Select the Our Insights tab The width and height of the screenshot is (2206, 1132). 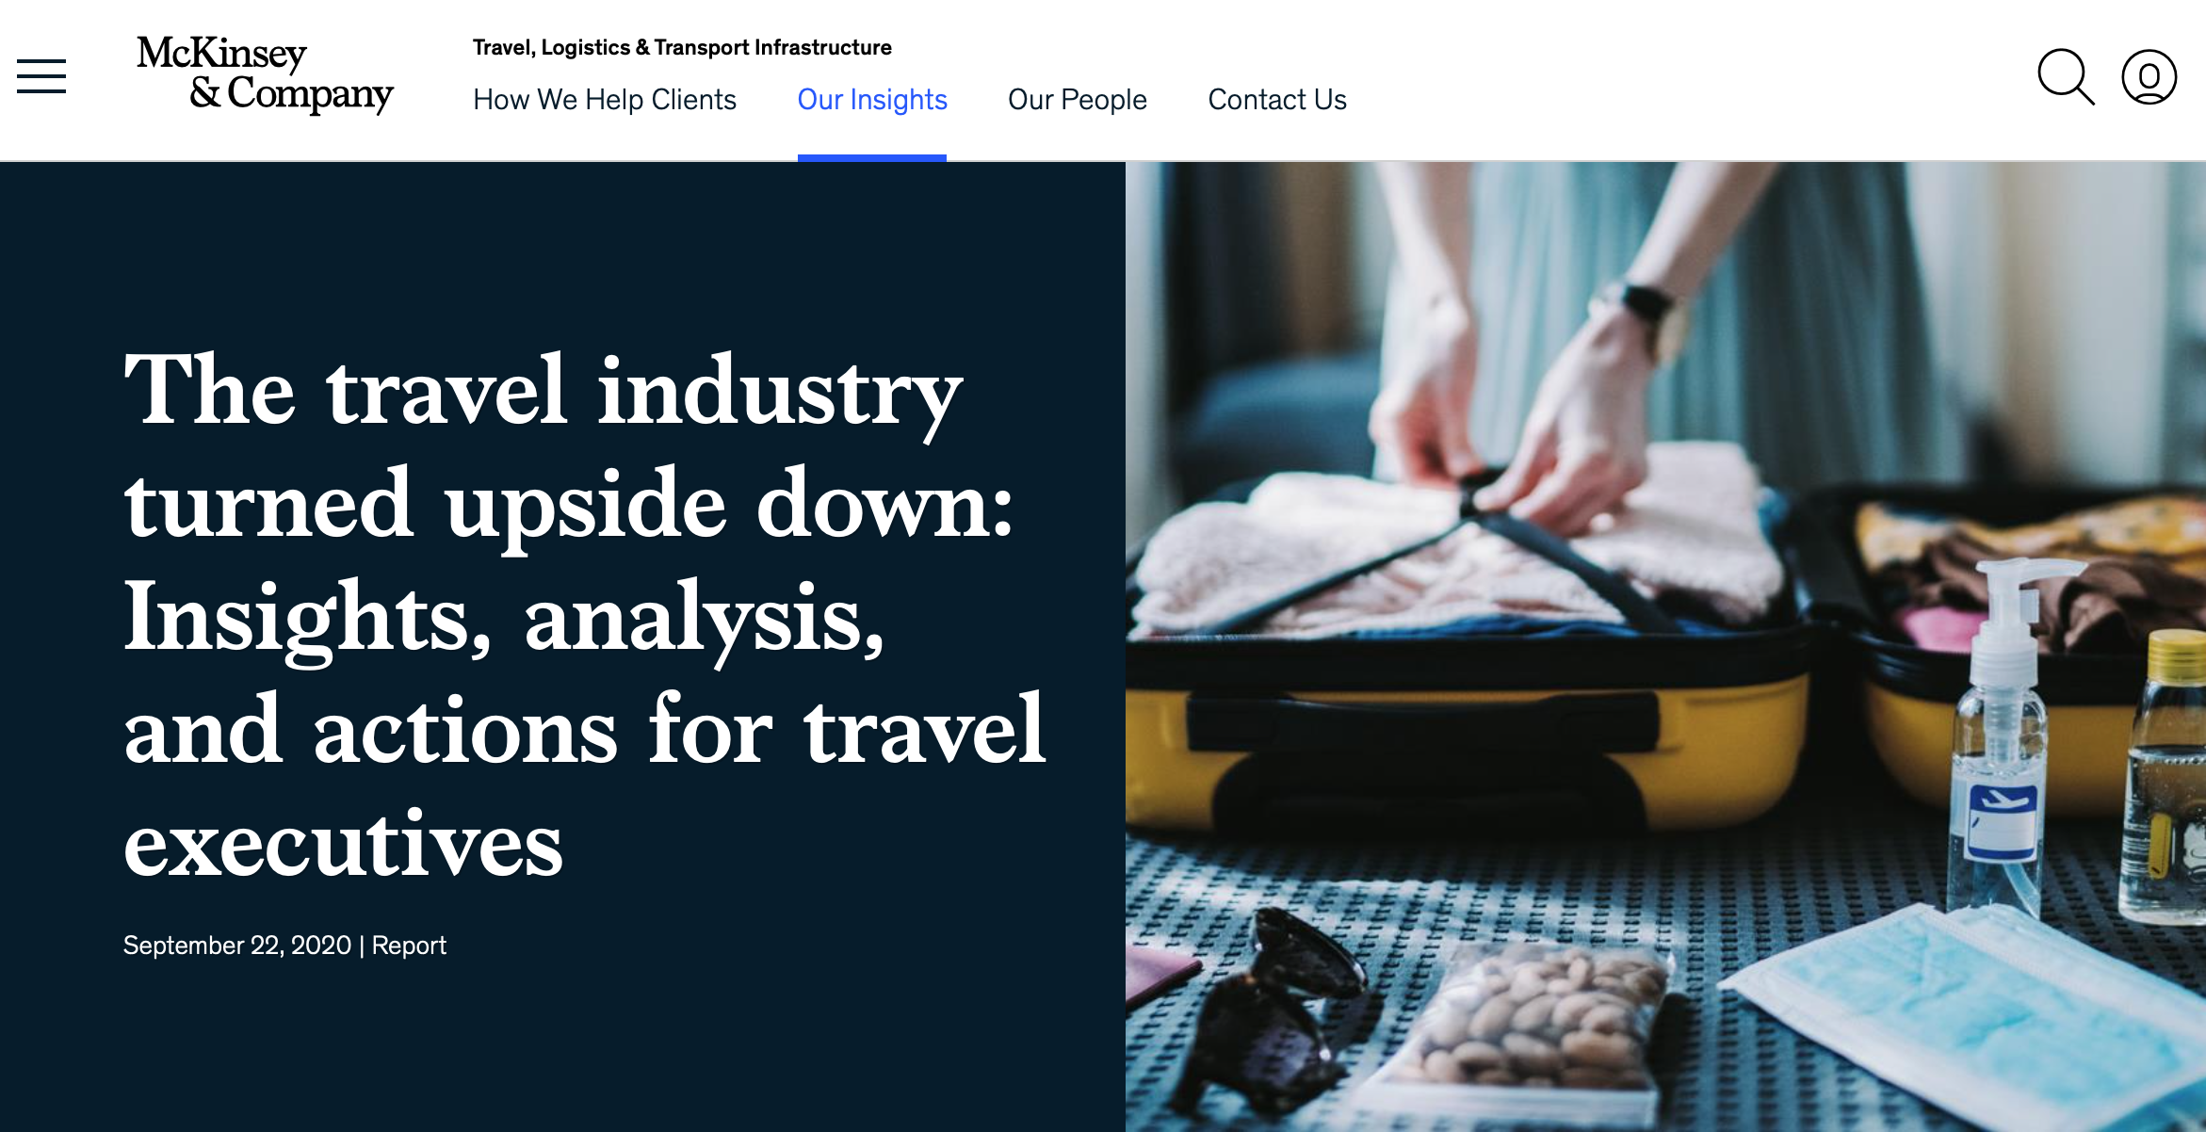(x=872, y=100)
